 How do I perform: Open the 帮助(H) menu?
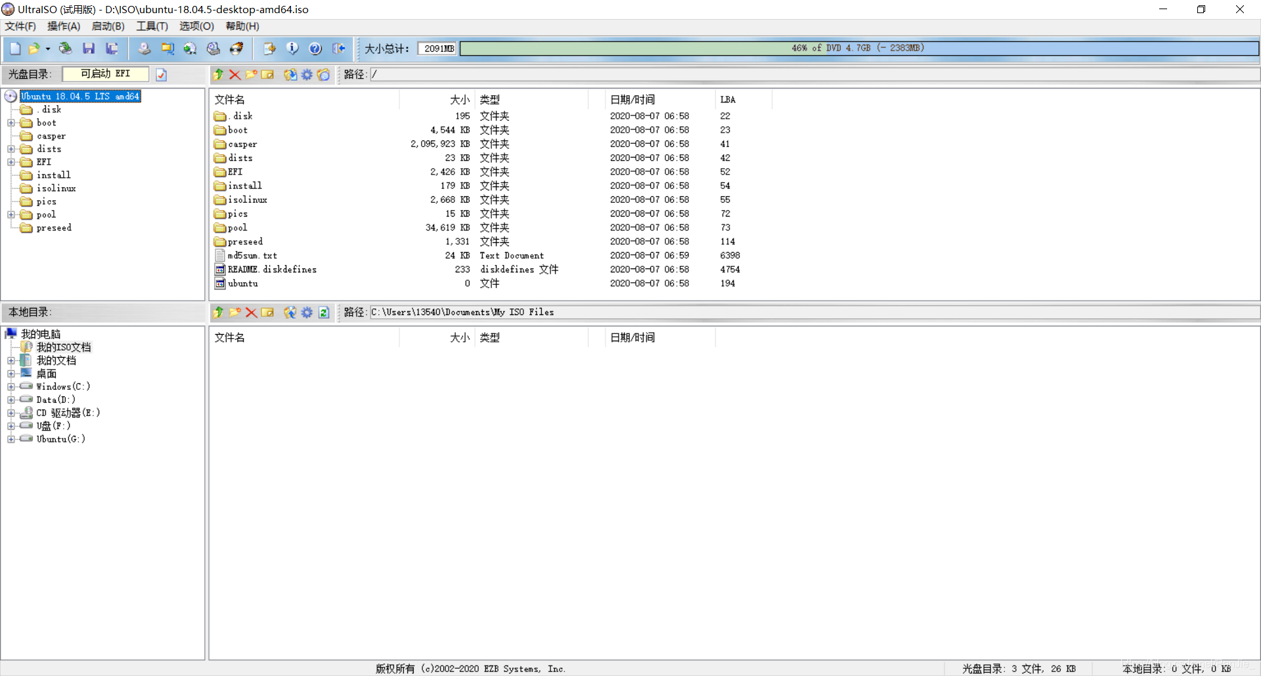pyautogui.click(x=242, y=26)
